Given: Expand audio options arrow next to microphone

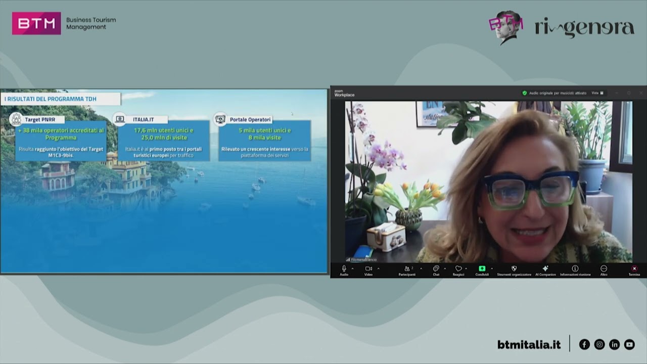Looking at the screenshot, I should click(352, 268).
